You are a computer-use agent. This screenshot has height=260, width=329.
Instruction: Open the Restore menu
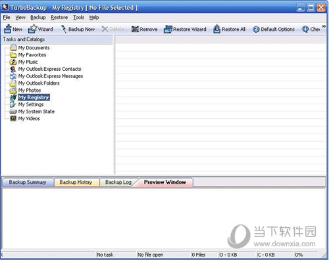(59, 17)
